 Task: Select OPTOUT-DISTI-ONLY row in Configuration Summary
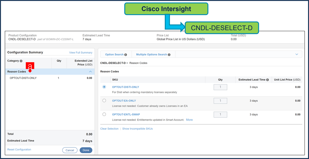50,78
